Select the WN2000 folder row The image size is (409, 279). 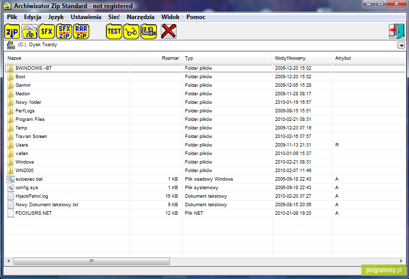[205, 171]
